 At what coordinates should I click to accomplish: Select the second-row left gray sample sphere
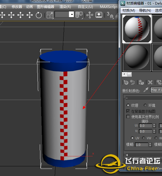tap(137, 57)
